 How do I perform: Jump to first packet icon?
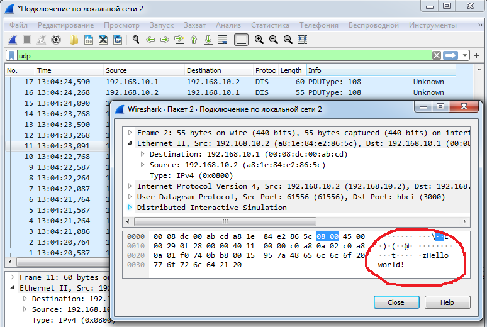tap(194, 40)
